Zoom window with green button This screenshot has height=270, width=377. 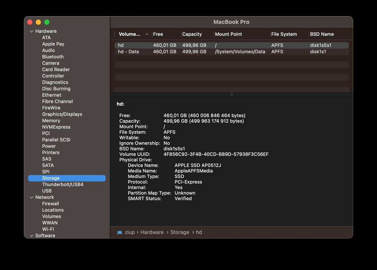click(x=47, y=22)
